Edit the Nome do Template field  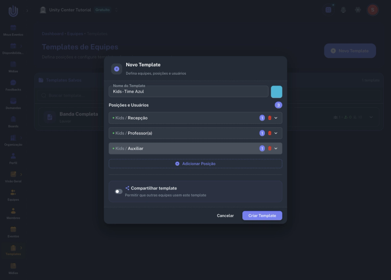189,91
